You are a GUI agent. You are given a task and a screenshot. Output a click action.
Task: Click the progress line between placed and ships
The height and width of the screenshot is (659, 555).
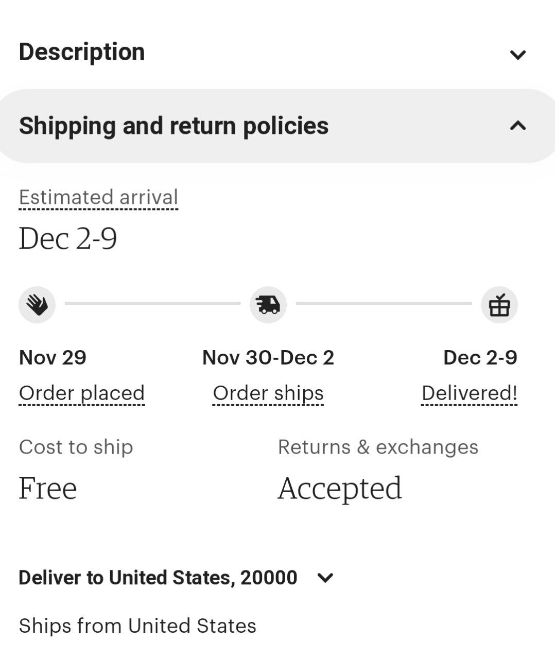pyautogui.click(x=152, y=304)
